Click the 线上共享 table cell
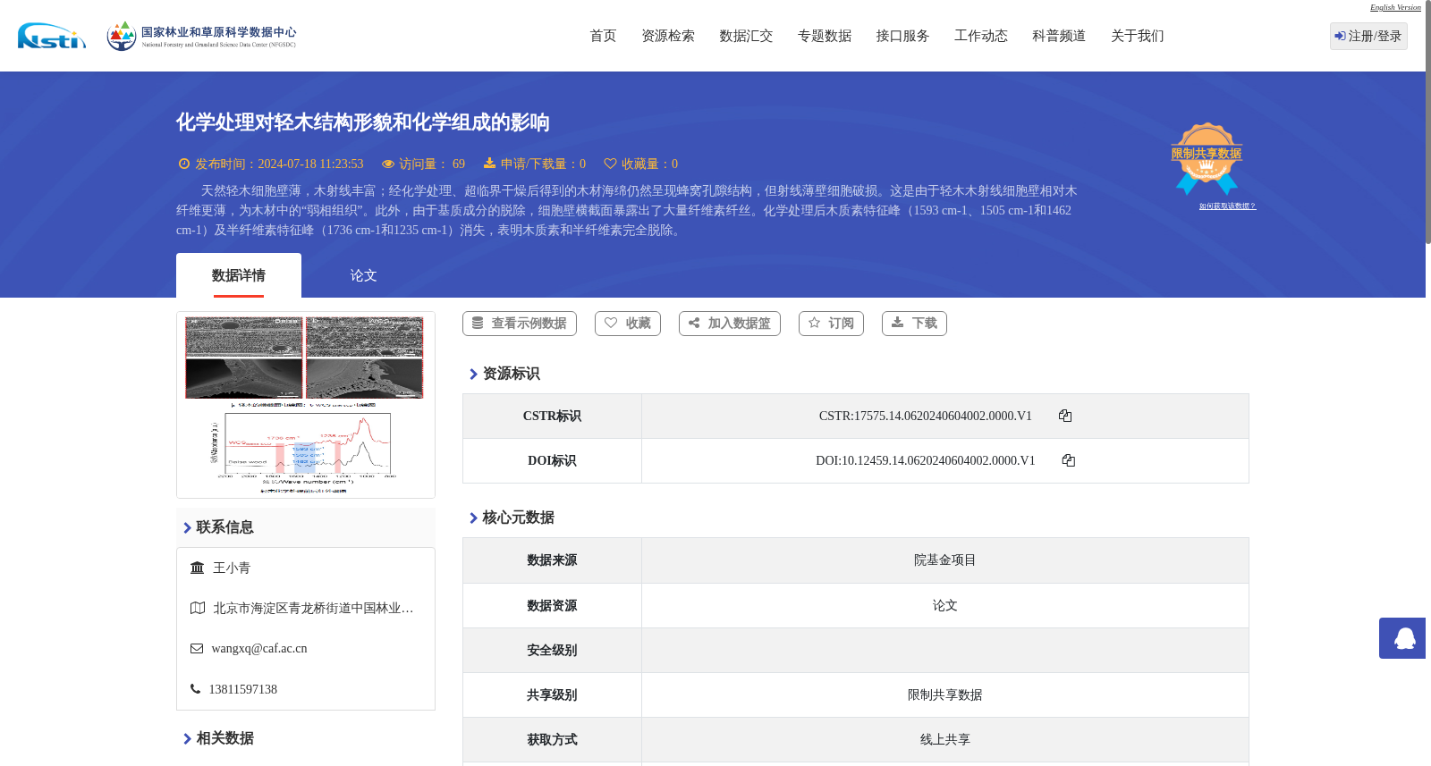Screen dimensions: 1431x766 [945, 739]
